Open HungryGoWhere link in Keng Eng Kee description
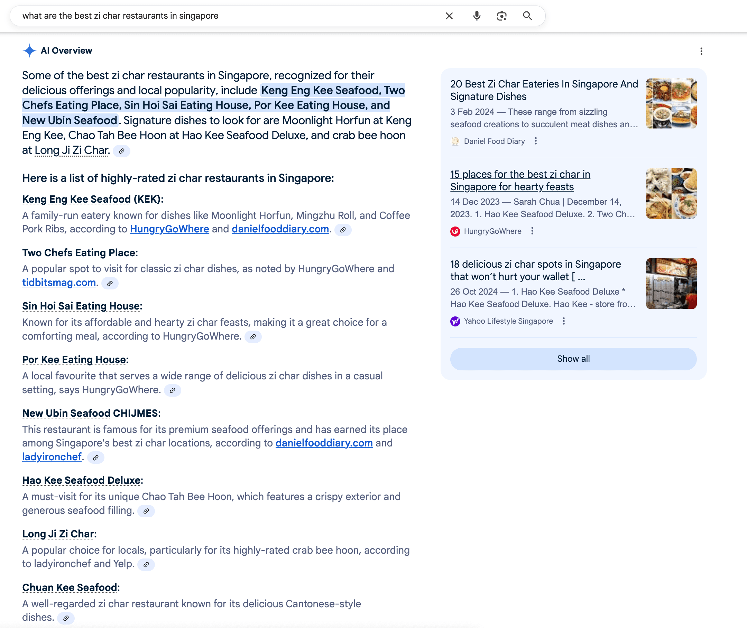 [x=169, y=229]
